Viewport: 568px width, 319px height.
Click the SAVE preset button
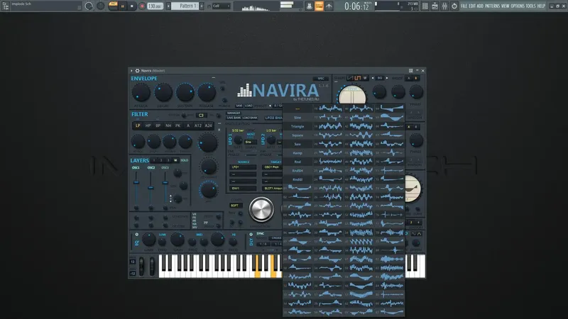[239, 106]
